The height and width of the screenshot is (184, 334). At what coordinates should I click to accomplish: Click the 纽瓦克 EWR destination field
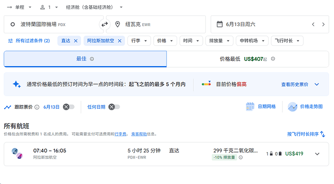tap(156, 24)
